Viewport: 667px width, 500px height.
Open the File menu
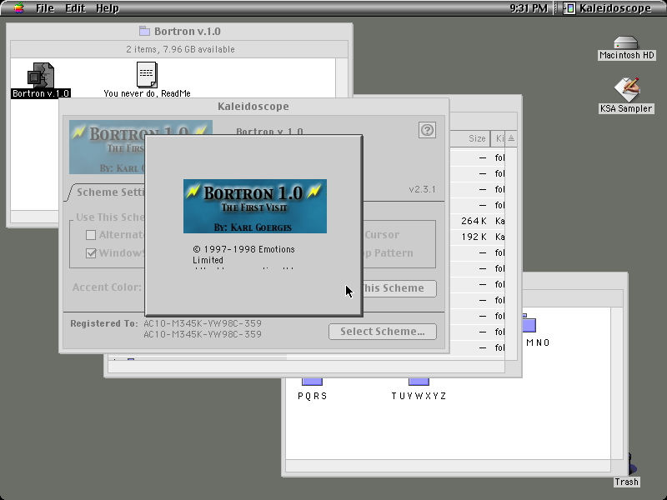coord(45,8)
